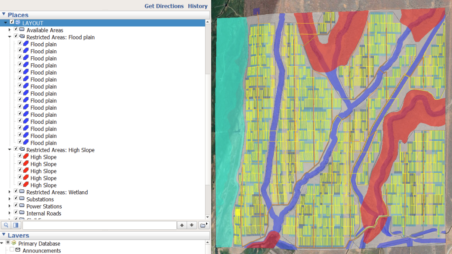Select the LAYOUT label in Places
Screen dimensions: 452x254
point(33,23)
